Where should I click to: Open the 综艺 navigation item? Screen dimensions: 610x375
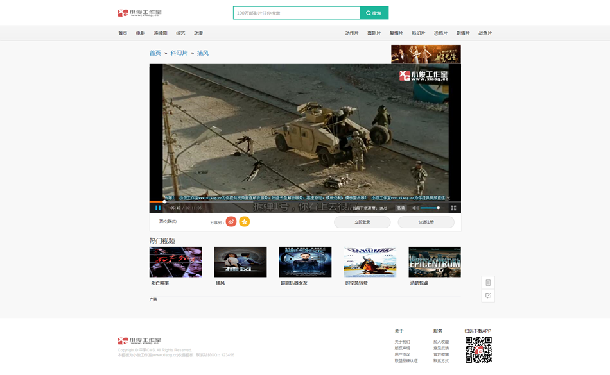click(x=180, y=33)
